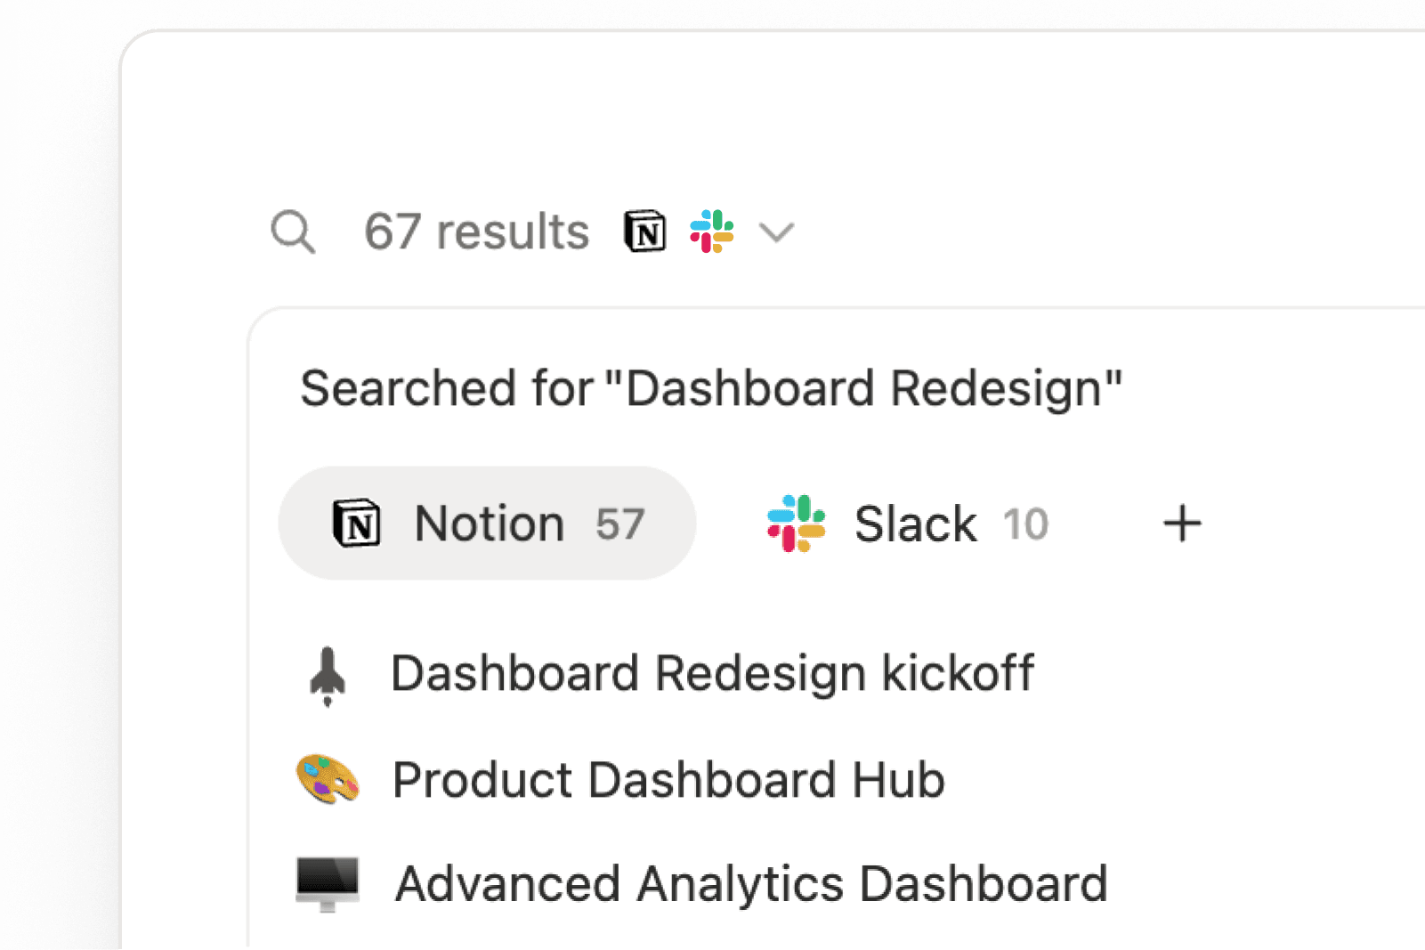1425x950 pixels.
Task: Expand the sources dropdown chevron near the result count
Action: click(x=776, y=232)
